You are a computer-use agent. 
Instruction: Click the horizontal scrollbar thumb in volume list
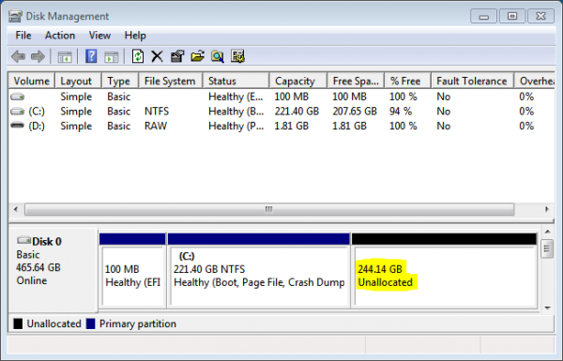pyautogui.click(x=269, y=209)
